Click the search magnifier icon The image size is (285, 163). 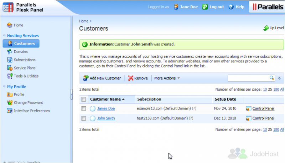[x=272, y=78]
